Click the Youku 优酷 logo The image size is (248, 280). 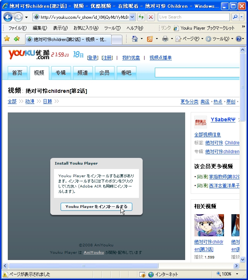[29, 54]
